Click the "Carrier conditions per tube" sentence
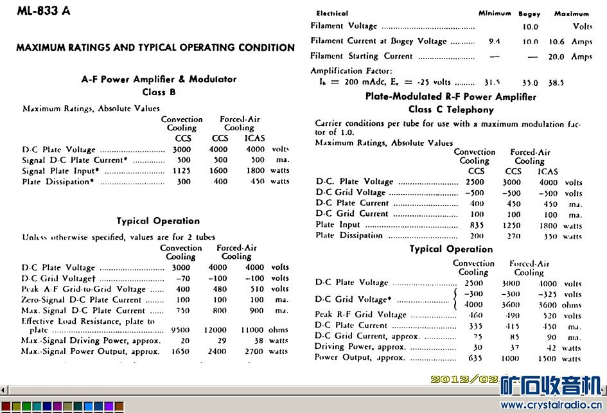The height and width of the screenshot is (413, 607). [x=448, y=128]
